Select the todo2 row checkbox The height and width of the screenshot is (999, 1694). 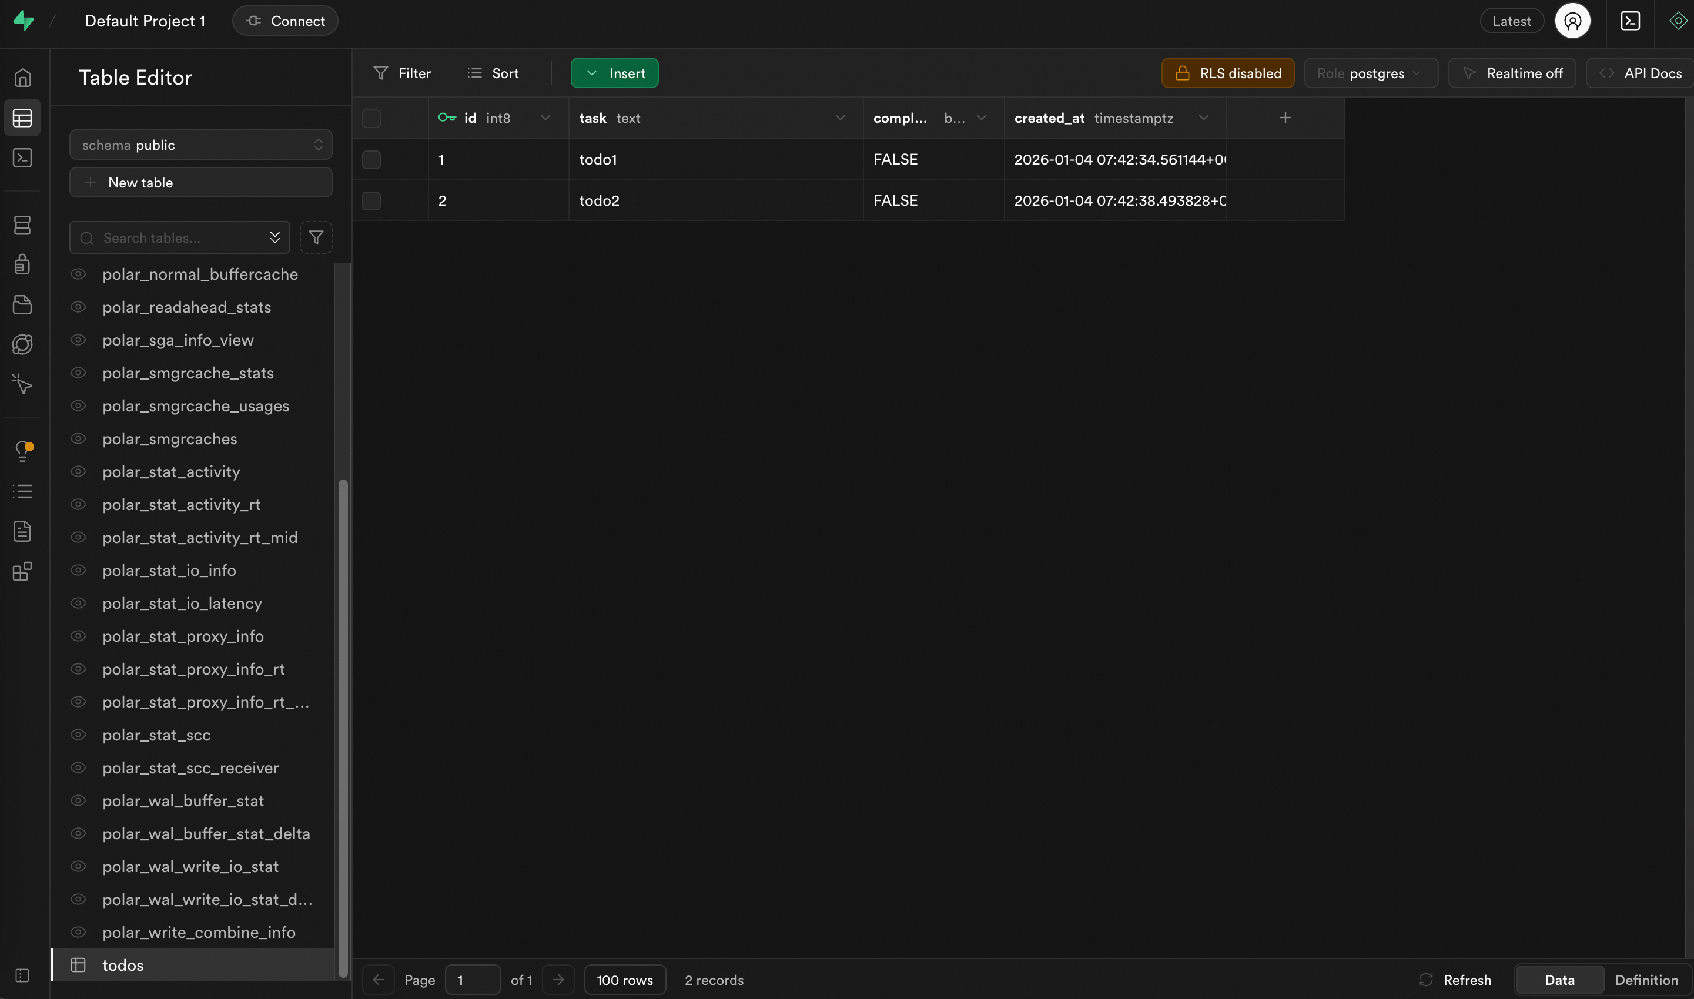tap(371, 200)
